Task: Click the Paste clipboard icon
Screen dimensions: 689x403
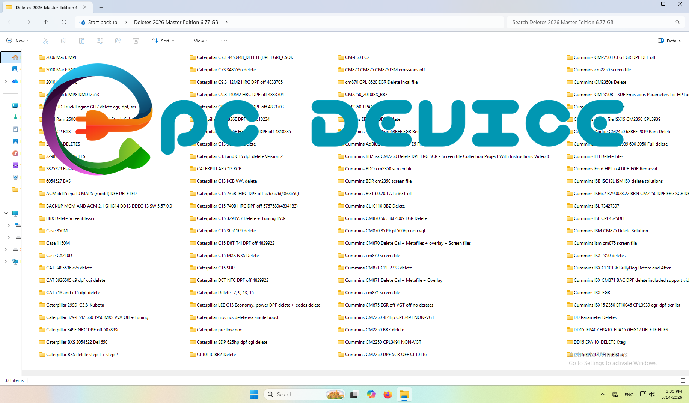Action: tap(82, 41)
